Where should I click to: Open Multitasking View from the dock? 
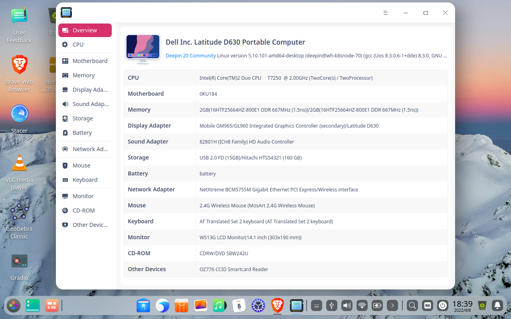click(52, 306)
